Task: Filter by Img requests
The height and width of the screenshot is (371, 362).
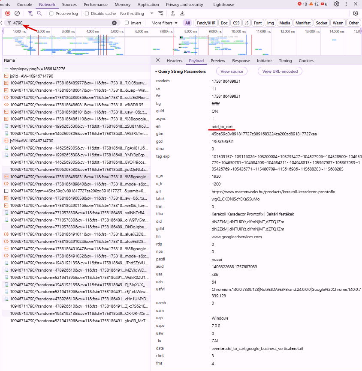Action: click(270, 23)
